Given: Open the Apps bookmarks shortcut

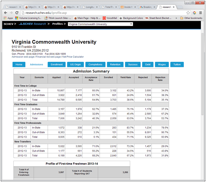Looking at the screenshot, I should [8, 18].
